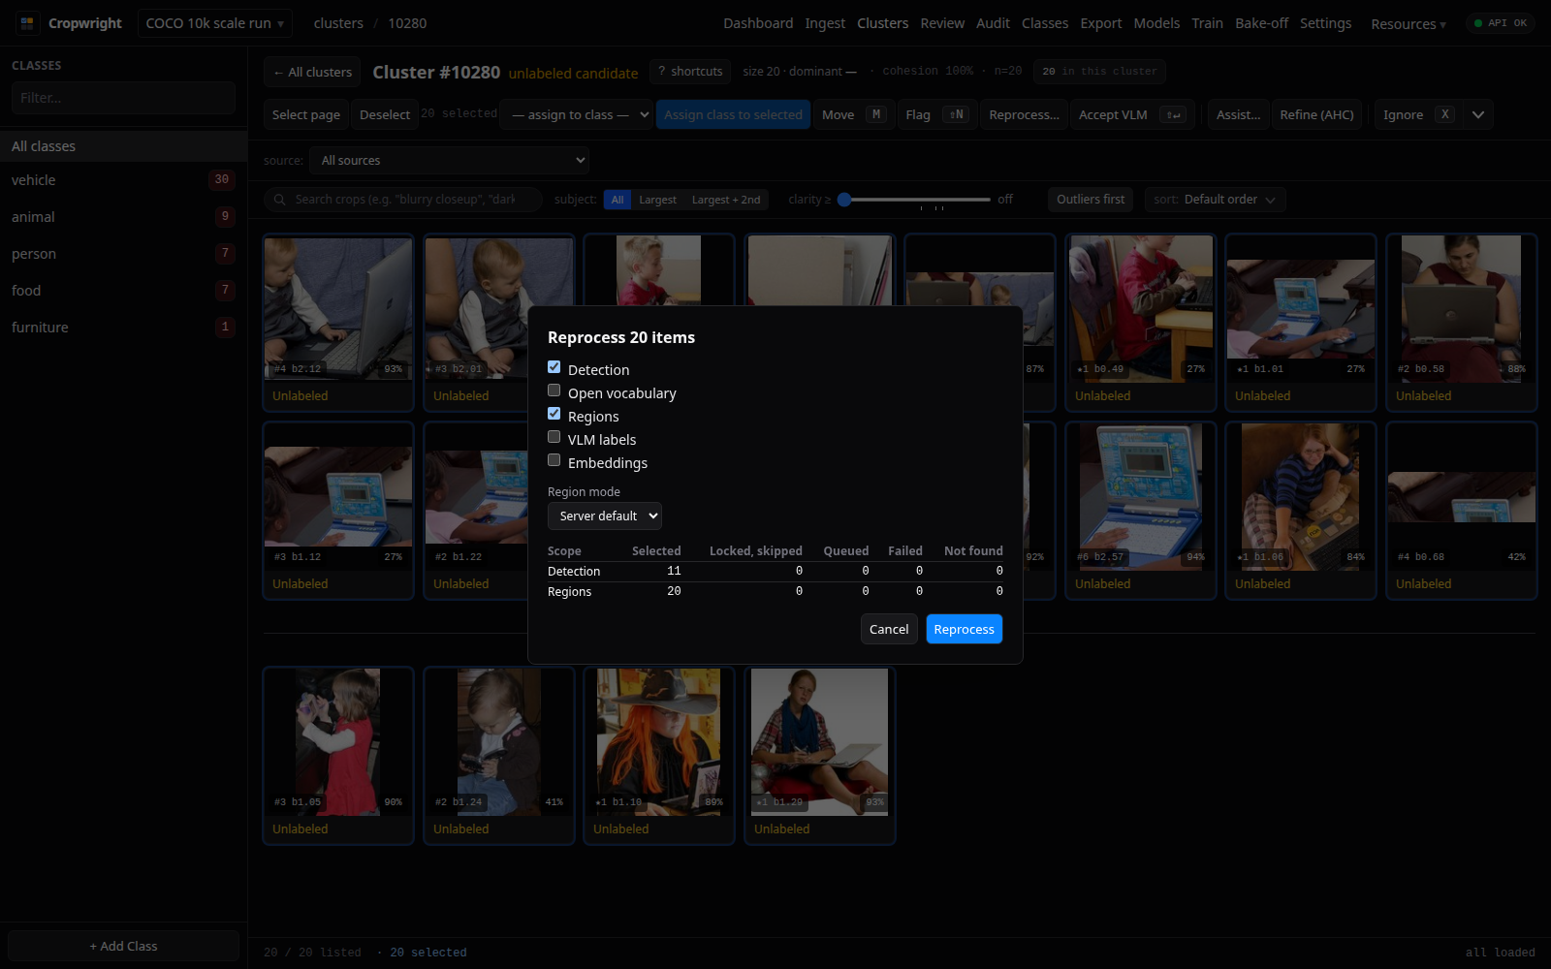Viewport: 1551px width, 969px height.
Task: Toggle the Regions checkbox
Action: 554,414
